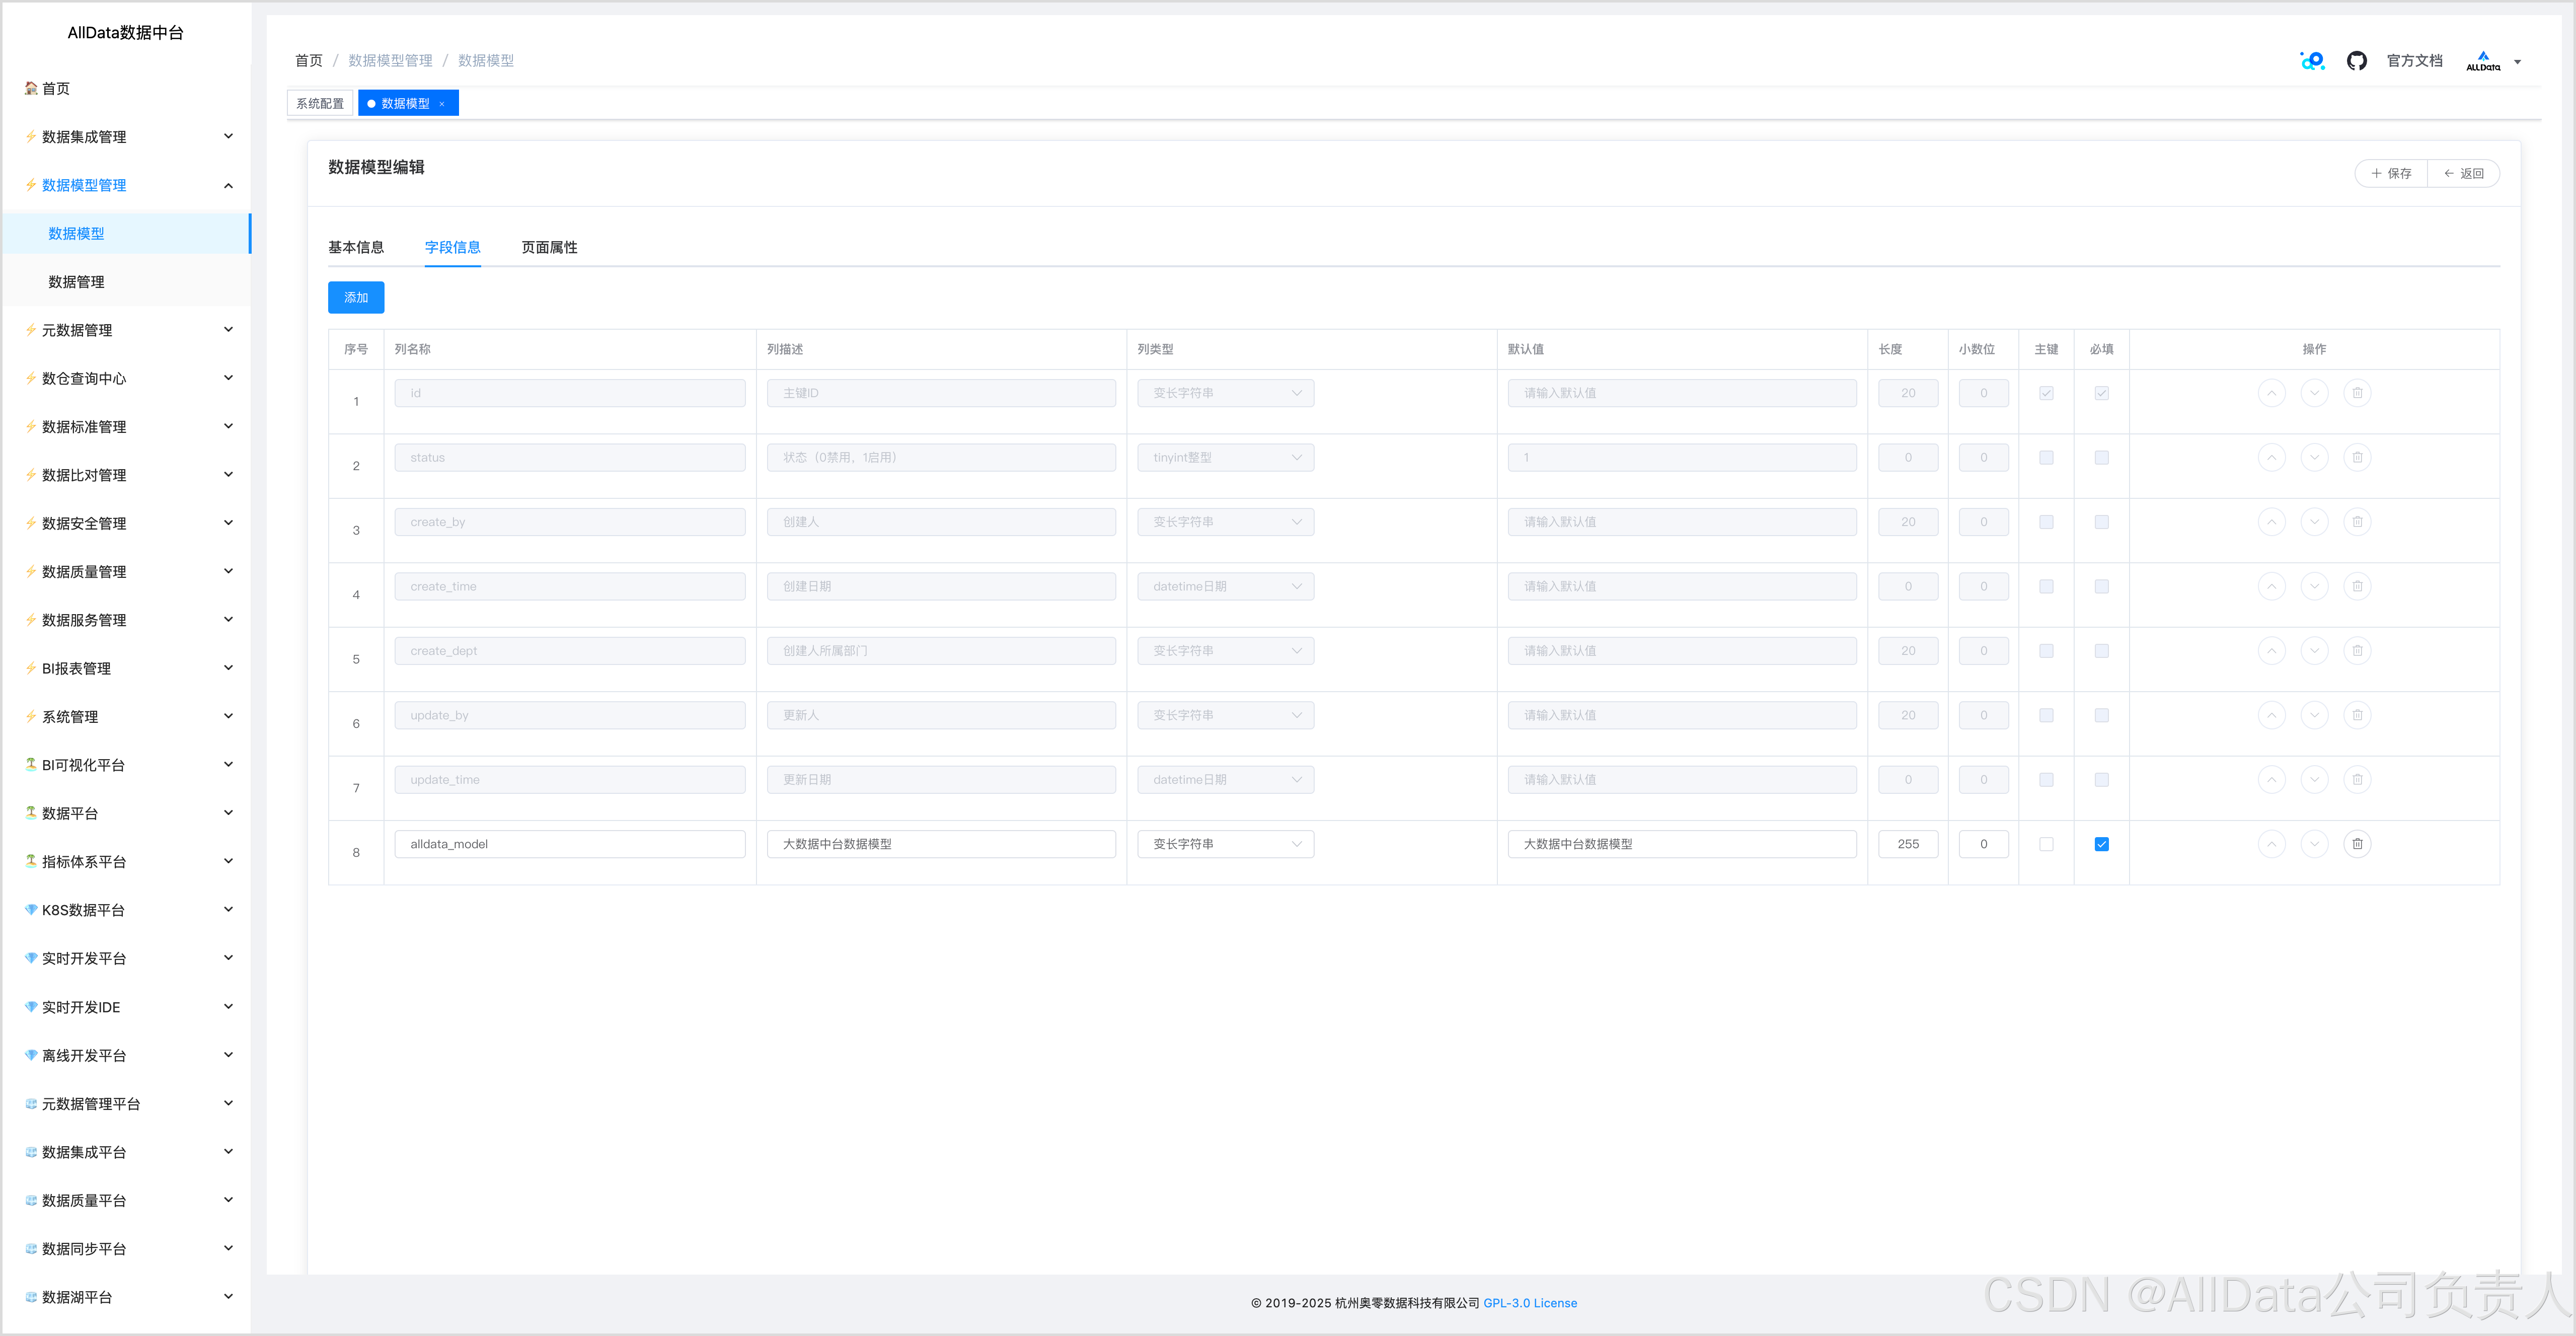
Task: Click the home icon 首页 in sidebar
Action: [47, 88]
